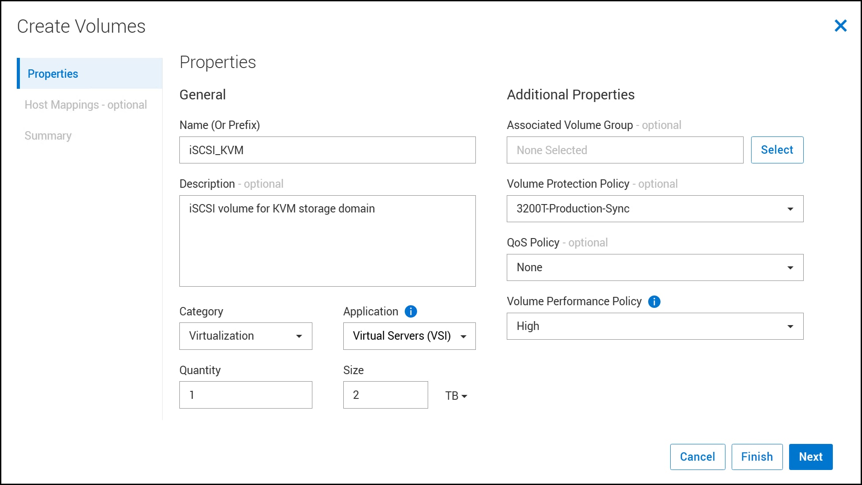The image size is (862, 485).
Task: Select the Properties step in sidebar
Action: [90, 73]
